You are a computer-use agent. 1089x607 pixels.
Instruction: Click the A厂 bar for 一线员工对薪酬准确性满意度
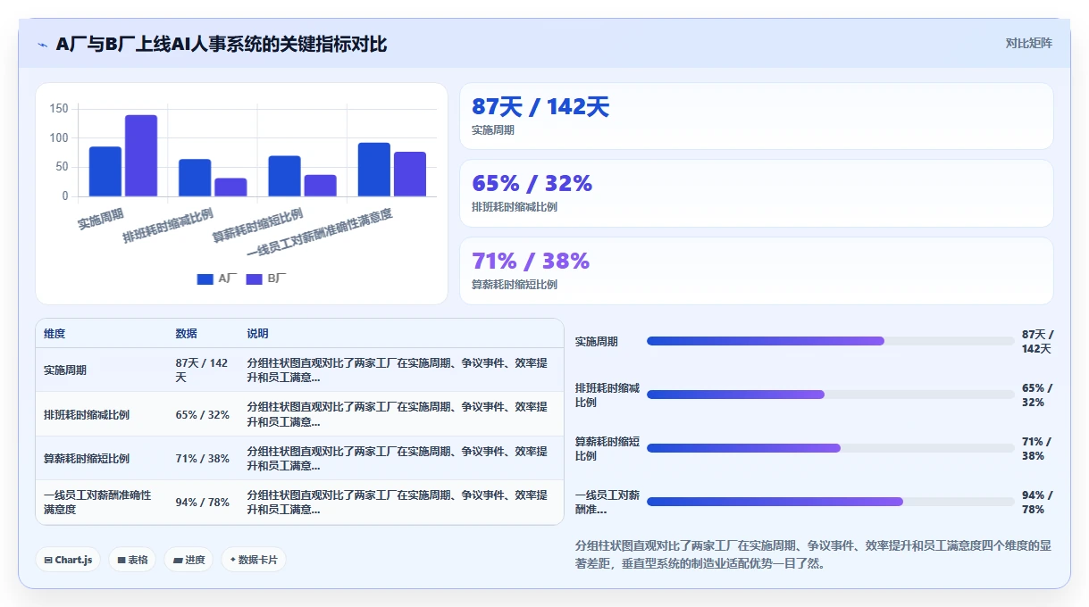click(374, 170)
